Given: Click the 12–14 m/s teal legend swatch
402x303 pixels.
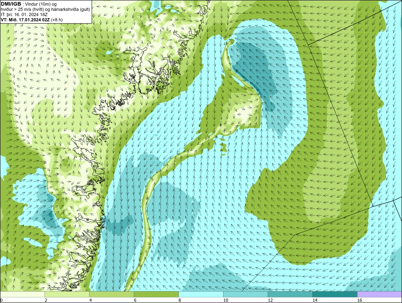Looking at the screenshot, I should tap(290, 294).
